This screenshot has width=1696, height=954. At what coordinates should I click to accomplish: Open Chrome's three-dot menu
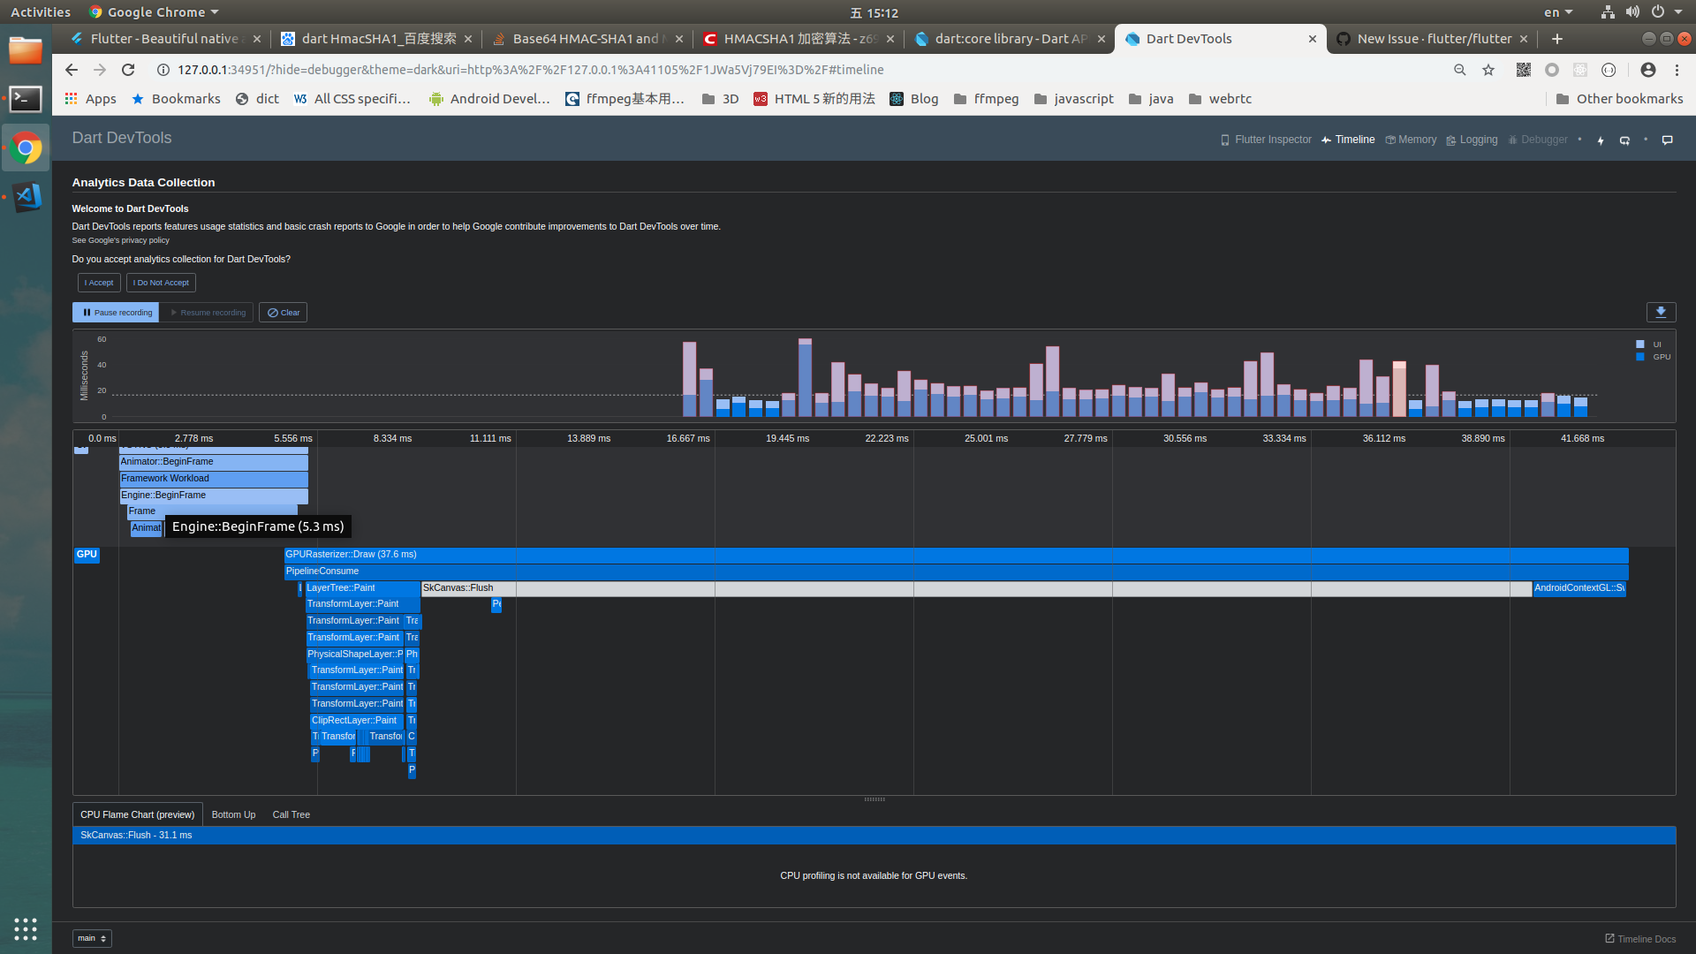pyautogui.click(x=1677, y=70)
